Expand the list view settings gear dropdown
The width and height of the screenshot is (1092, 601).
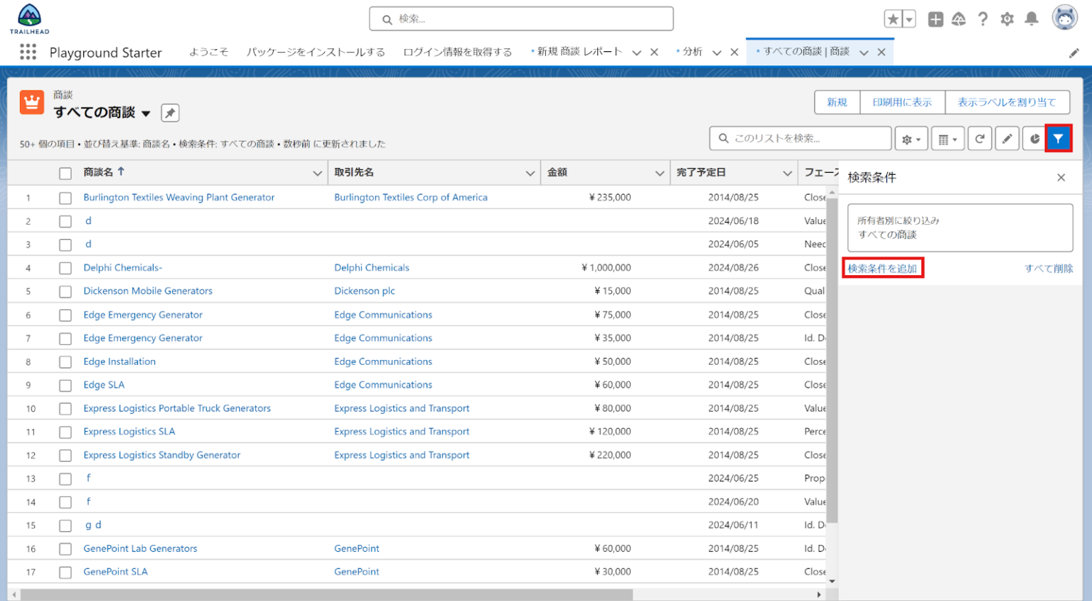[911, 138]
